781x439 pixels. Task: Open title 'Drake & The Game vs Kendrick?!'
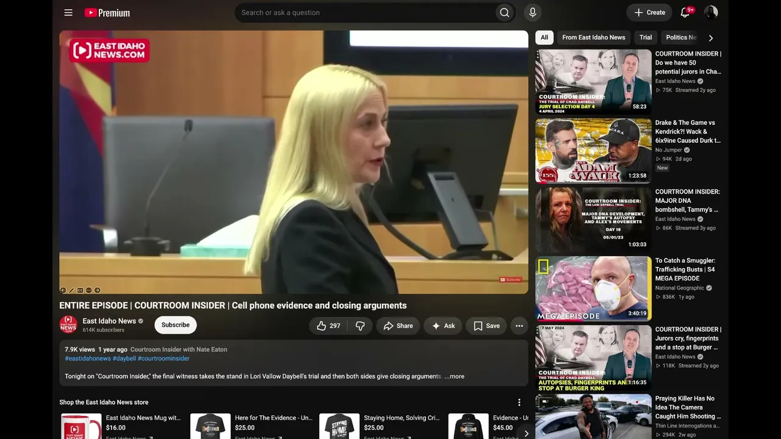pyautogui.click(x=688, y=132)
